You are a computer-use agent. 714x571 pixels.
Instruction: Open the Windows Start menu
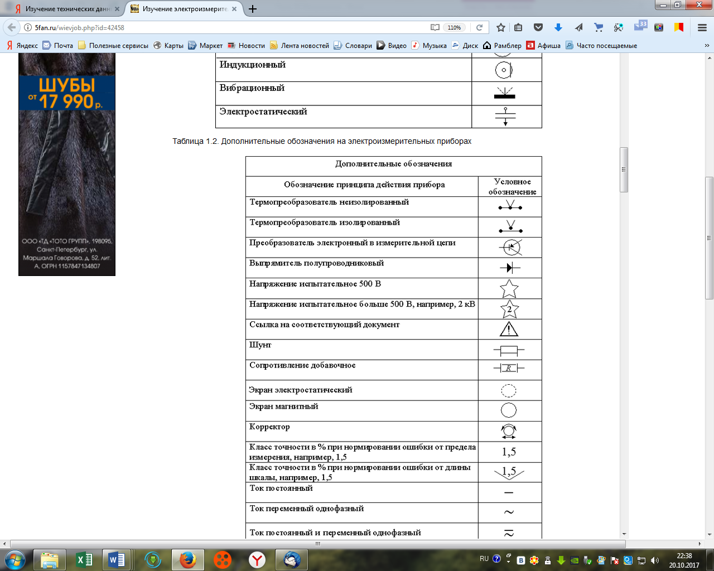[x=14, y=559]
